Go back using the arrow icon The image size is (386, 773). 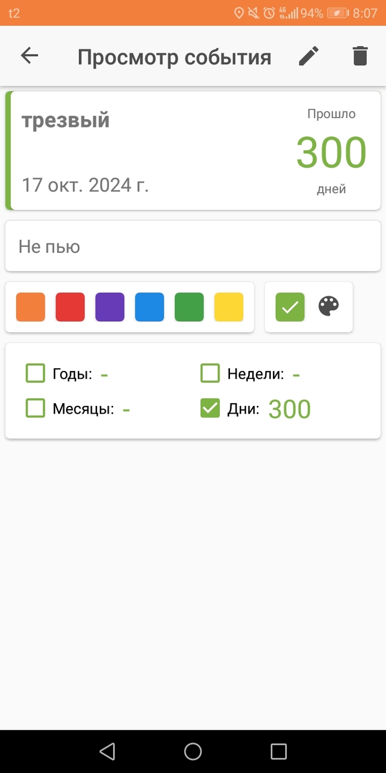pyautogui.click(x=29, y=55)
